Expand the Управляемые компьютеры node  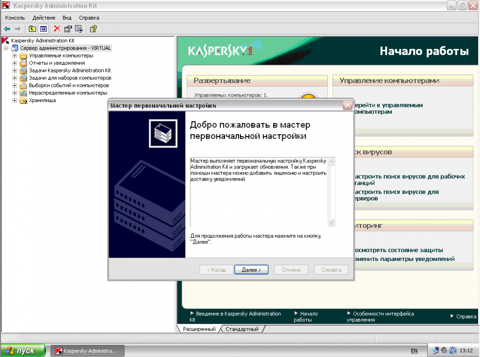tap(14, 56)
